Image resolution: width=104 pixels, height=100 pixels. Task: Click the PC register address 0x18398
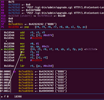[14, 27]
